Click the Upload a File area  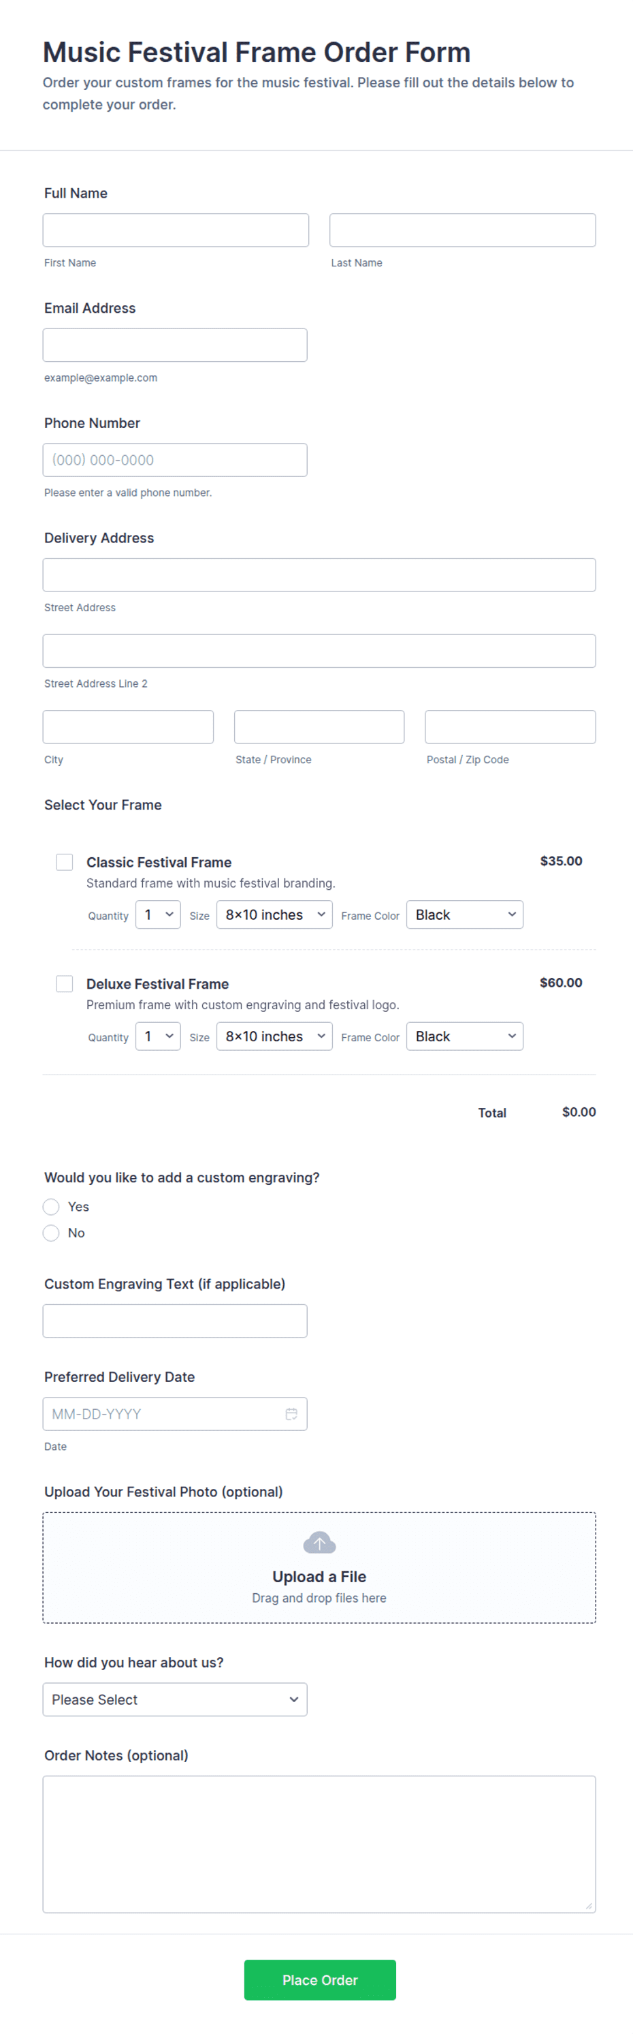click(x=319, y=1576)
